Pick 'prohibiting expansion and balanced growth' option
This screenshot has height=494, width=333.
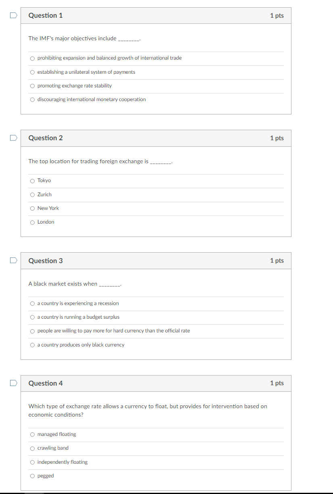coord(32,58)
